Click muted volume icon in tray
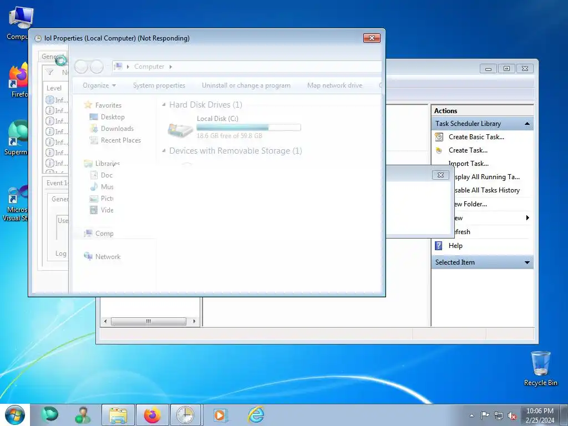 click(x=512, y=416)
